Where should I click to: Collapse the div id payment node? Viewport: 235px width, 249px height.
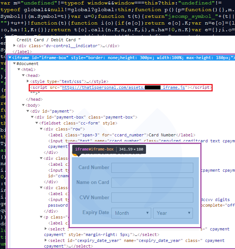(x=28, y=111)
